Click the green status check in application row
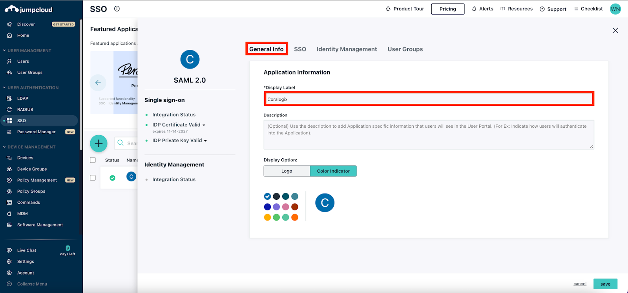Viewport: 628px width, 293px height. pos(112,178)
